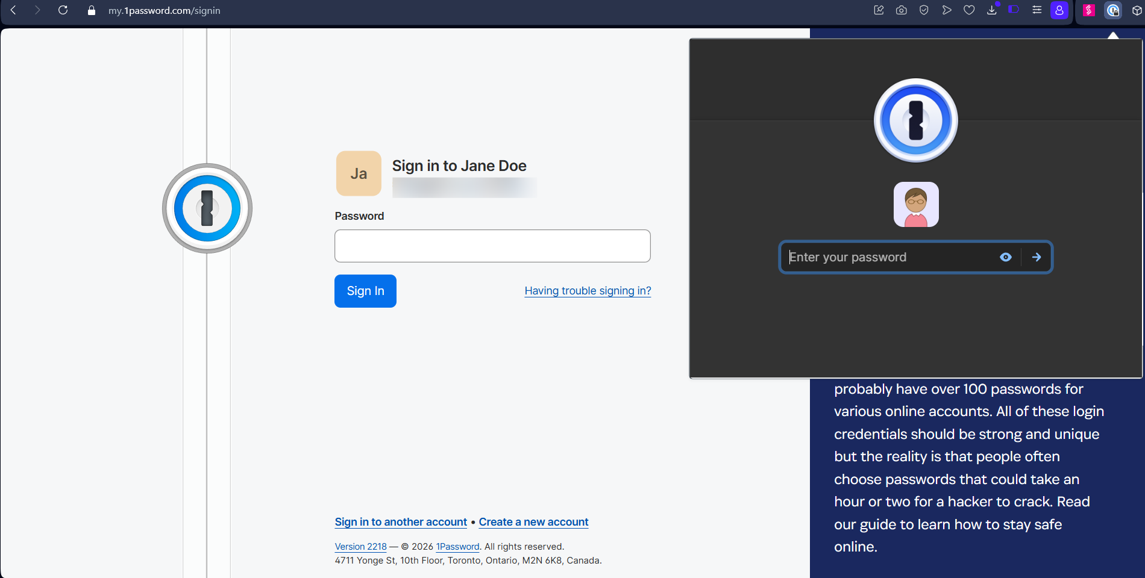
Task: Click the 1Password logo on the page
Action: point(207,208)
